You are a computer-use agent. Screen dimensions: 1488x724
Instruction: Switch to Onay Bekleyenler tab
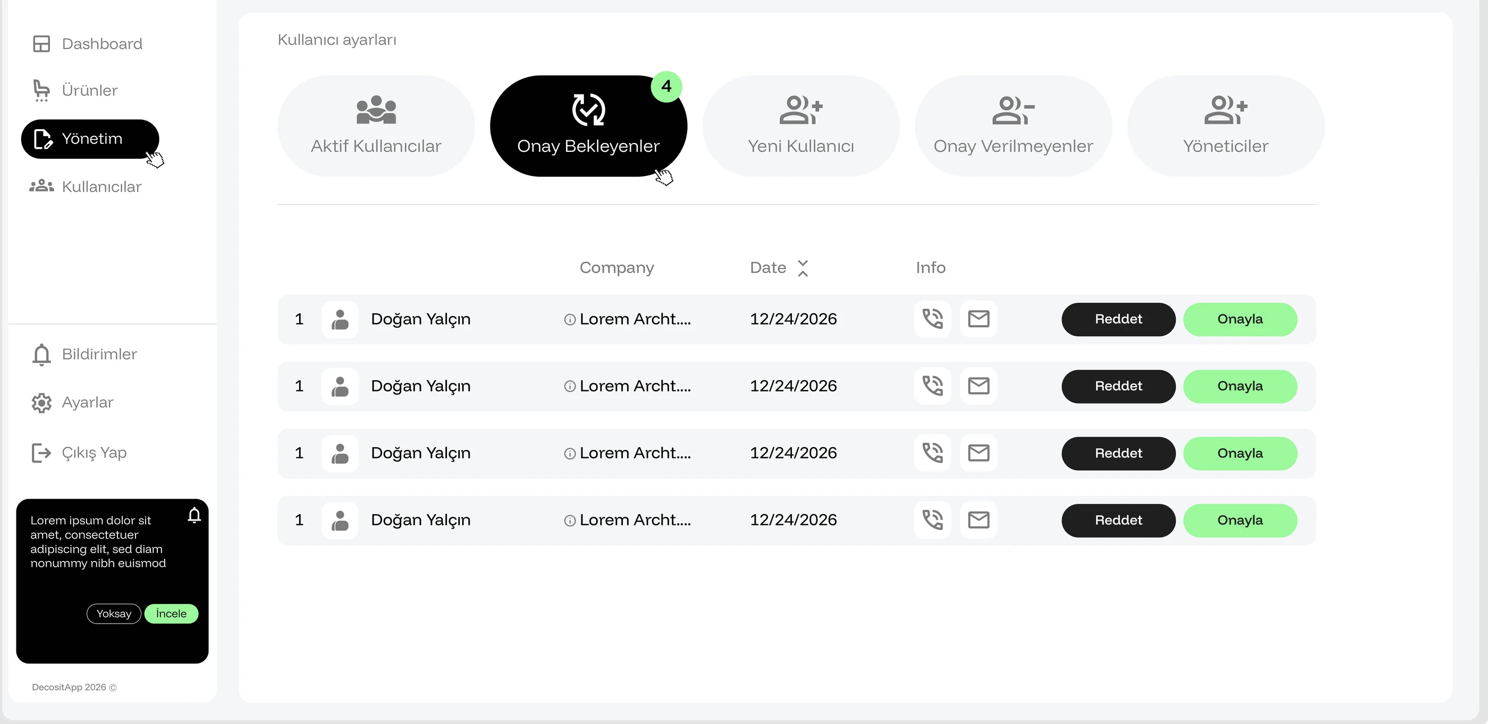[589, 126]
